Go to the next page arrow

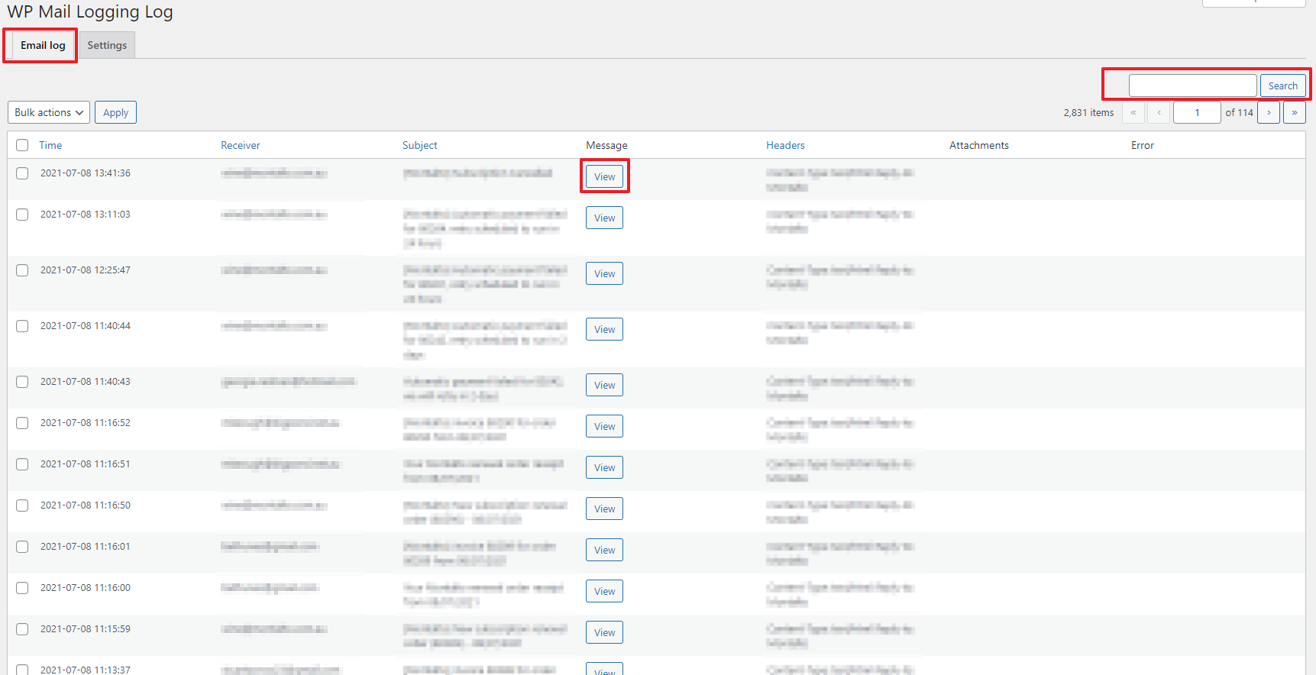tap(1269, 112)
